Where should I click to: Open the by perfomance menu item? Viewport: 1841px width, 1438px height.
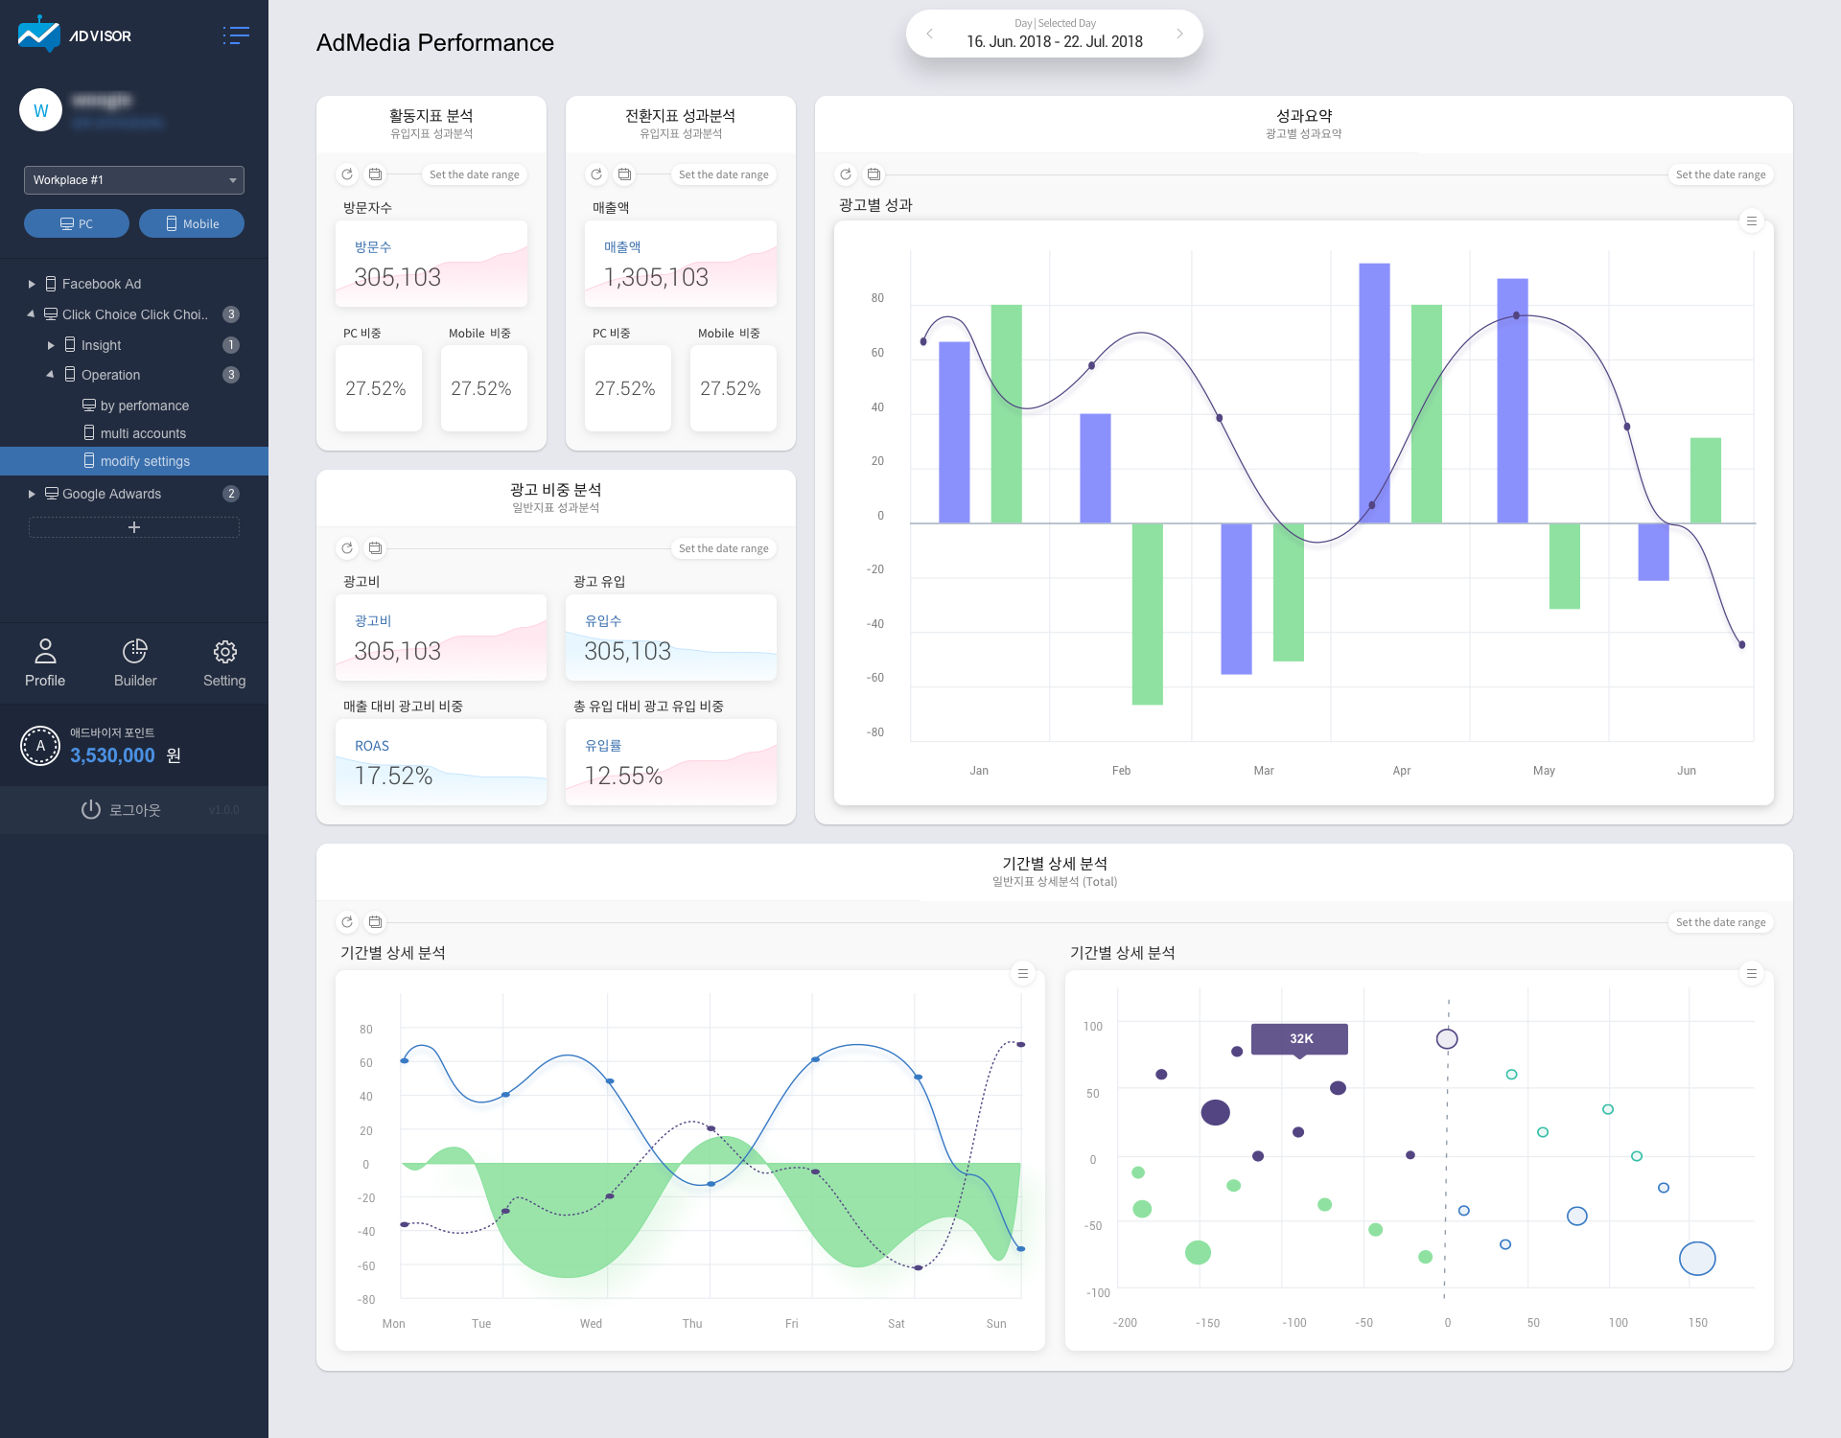145,406
